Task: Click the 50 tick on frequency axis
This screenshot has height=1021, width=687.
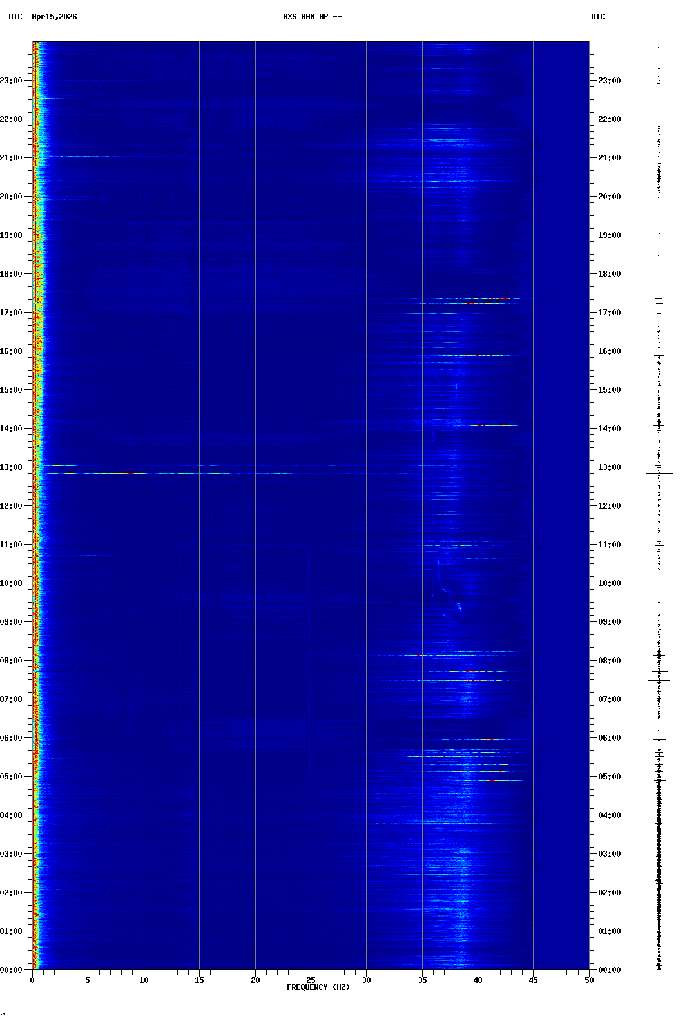Action: click(x=589, y=980)
